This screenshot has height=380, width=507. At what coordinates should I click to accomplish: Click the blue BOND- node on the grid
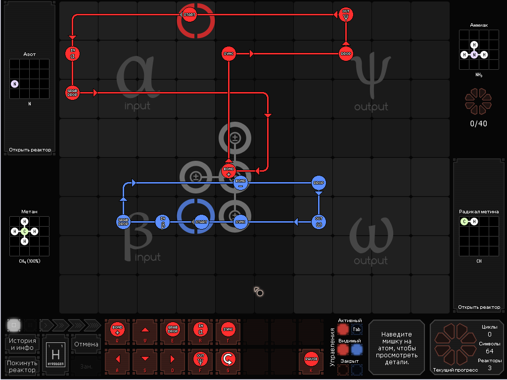tap(240, 183)
